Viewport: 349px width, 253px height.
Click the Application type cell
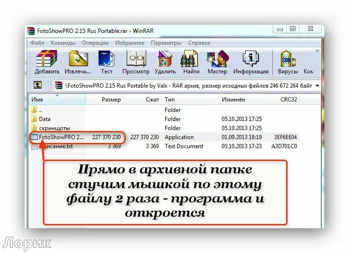(179, 137)
